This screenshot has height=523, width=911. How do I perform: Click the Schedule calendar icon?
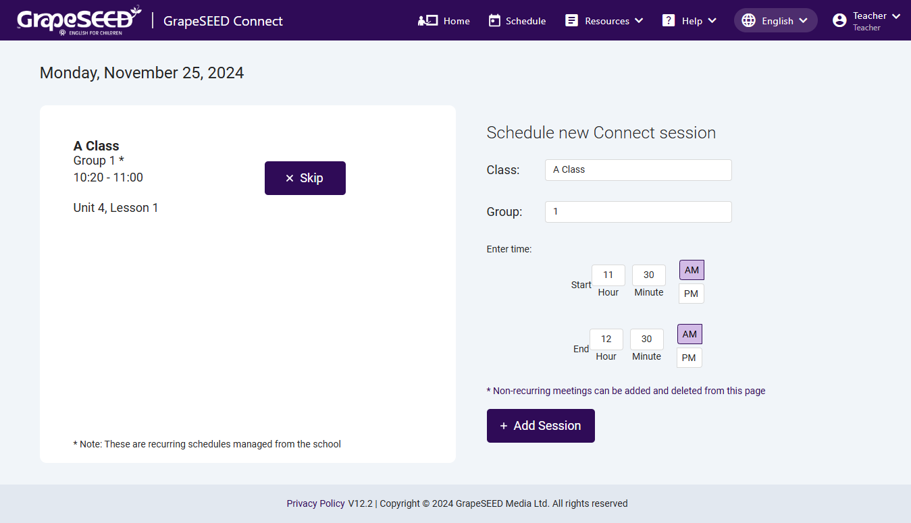(494, 21)
